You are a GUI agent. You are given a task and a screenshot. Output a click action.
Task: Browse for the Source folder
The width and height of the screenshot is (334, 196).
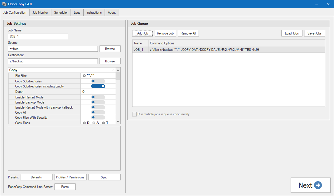pyautogui.click(x=110, y=49)
